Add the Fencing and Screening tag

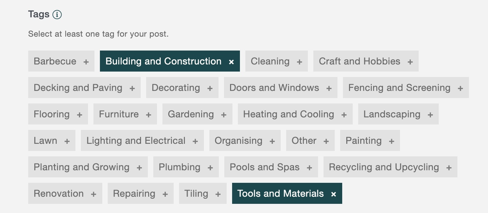(x=405, y=88)
